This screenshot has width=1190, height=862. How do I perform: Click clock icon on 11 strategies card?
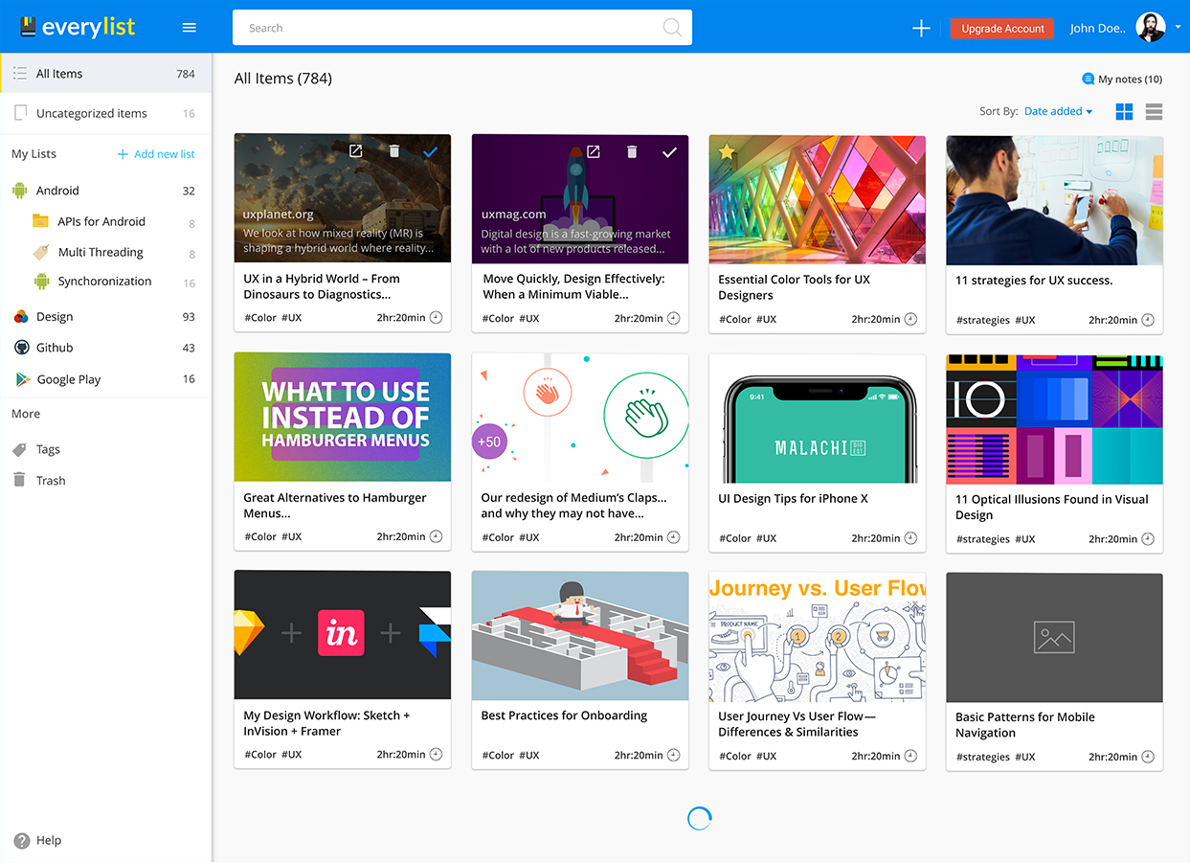coord(1148,320)
